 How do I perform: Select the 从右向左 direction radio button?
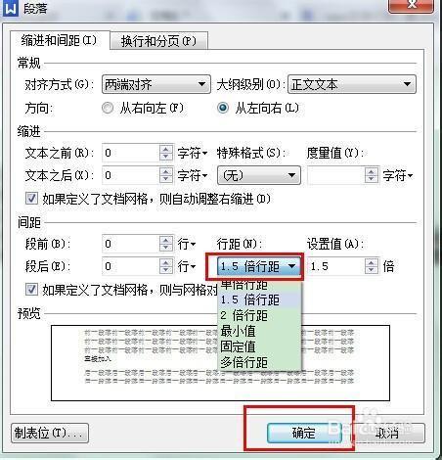point(108,108)
